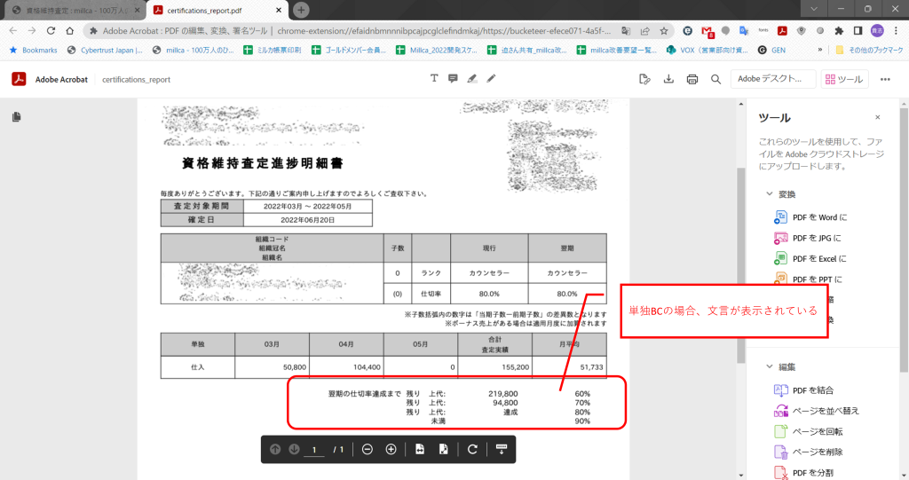Viewport: 909px width, 480px height.
Task: Zoom in with the plus button
Action: (x=391, y=450)
